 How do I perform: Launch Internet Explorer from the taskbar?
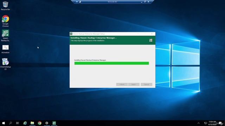tap(25, 123)
